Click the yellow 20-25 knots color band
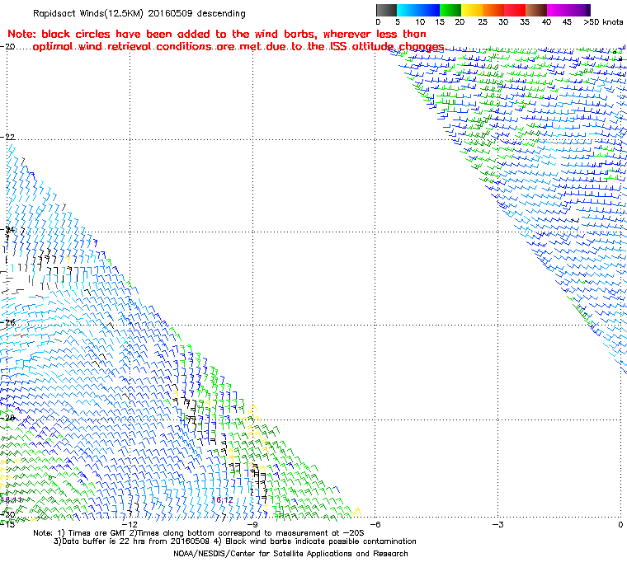Screen dimensions: 627x567 pos(472,10)
